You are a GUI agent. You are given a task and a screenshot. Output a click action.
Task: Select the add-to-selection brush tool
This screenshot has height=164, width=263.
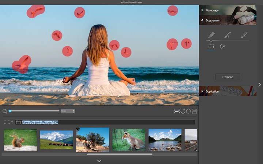(228, 35)
